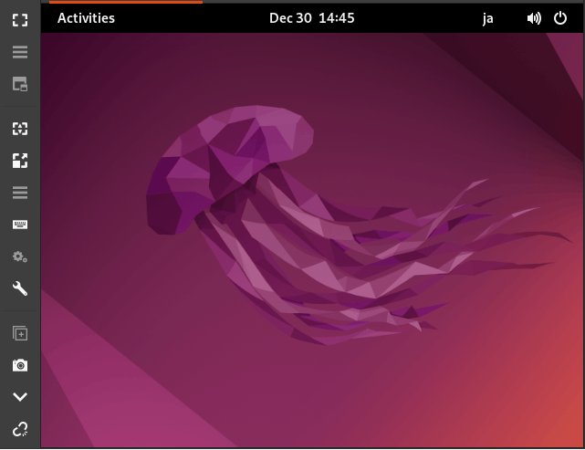This screenshot has width=585, height=450.
Task: Open the Activities overview
Action: (x=86, y=18)
